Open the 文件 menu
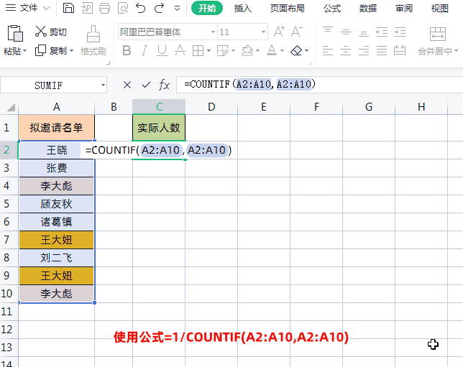The height and width of the screenshot is (367, 463). pyautogui.click(x=28, y=8)
